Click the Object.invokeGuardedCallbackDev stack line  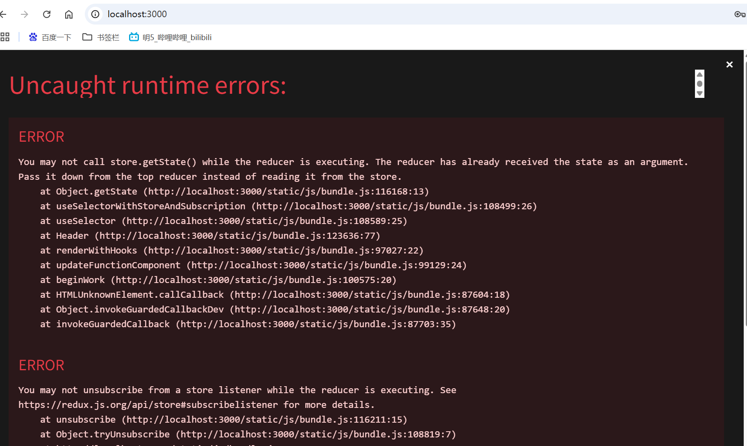[275, 310]
